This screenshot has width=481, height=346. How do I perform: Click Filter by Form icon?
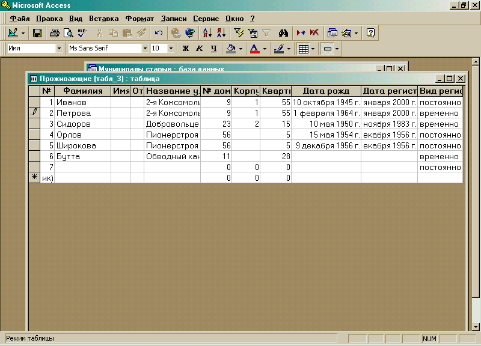253,33
